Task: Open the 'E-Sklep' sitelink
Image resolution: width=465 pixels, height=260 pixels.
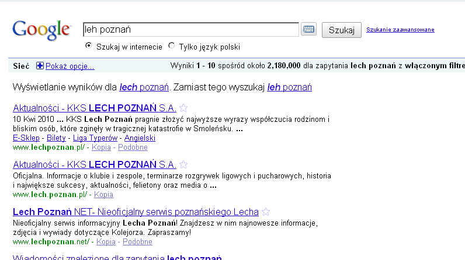Action: pyautogui.click(x=26, y=138)
